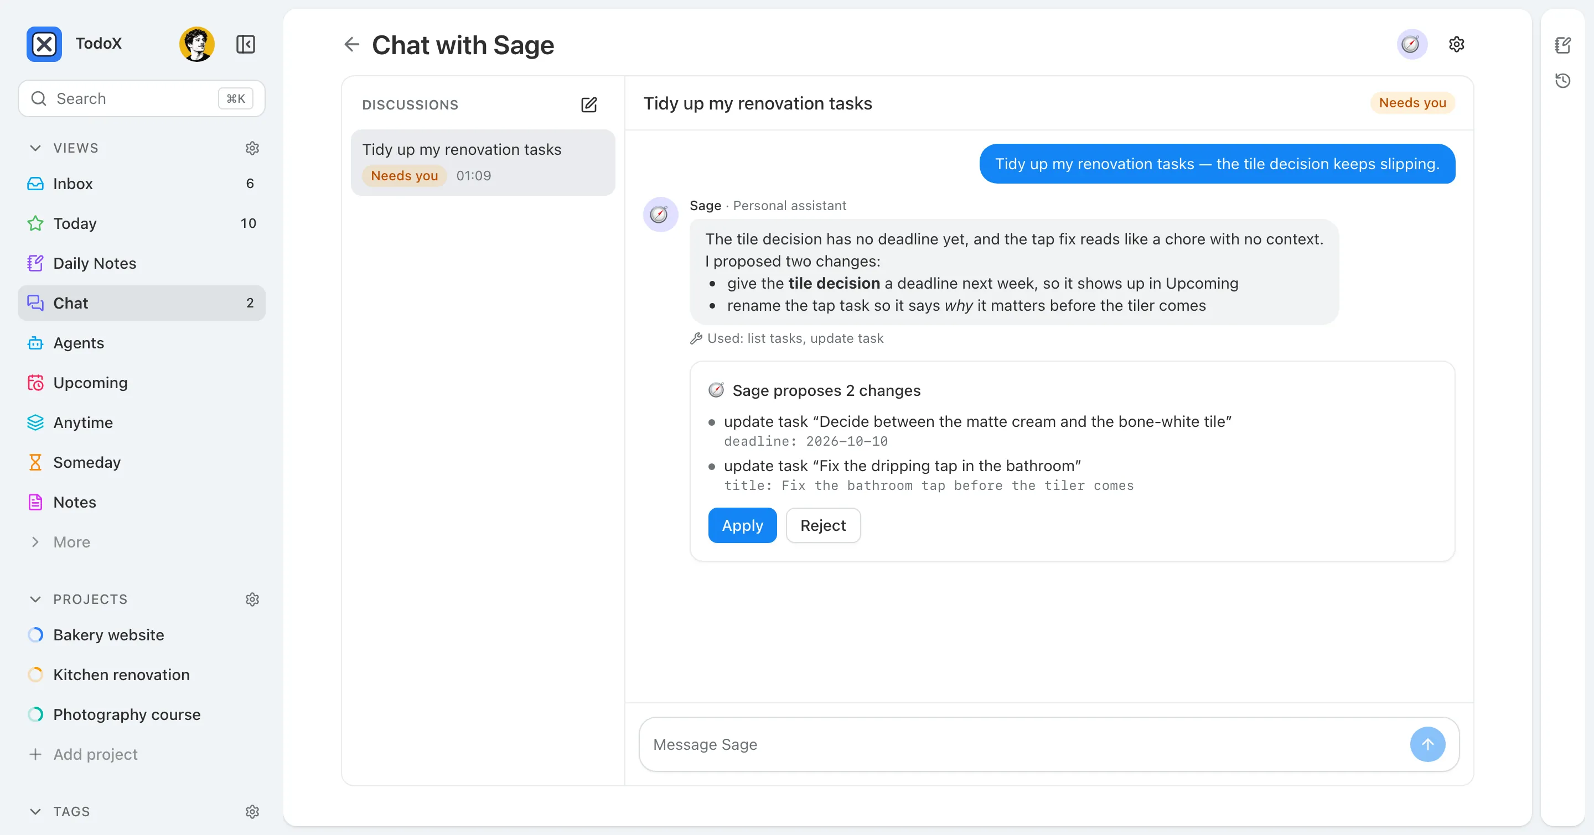The height and width of the screenshot is (835, 1594).
Task: Start a new discussion with the compose icon
Action: [589, 105]
